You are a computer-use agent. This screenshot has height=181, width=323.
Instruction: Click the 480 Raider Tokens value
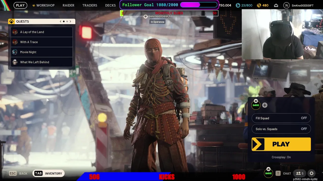[265, 5]
